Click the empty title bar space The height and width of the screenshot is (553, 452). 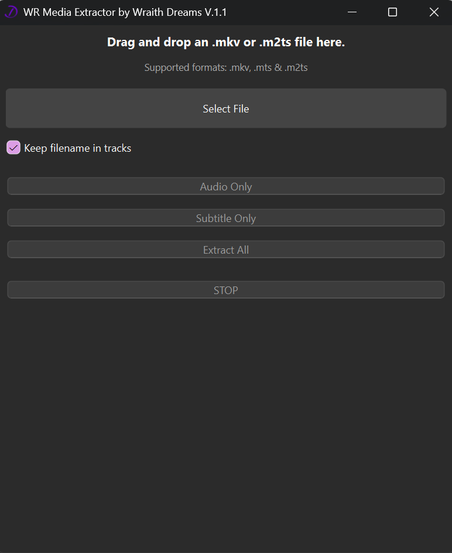tap(281, 12)
